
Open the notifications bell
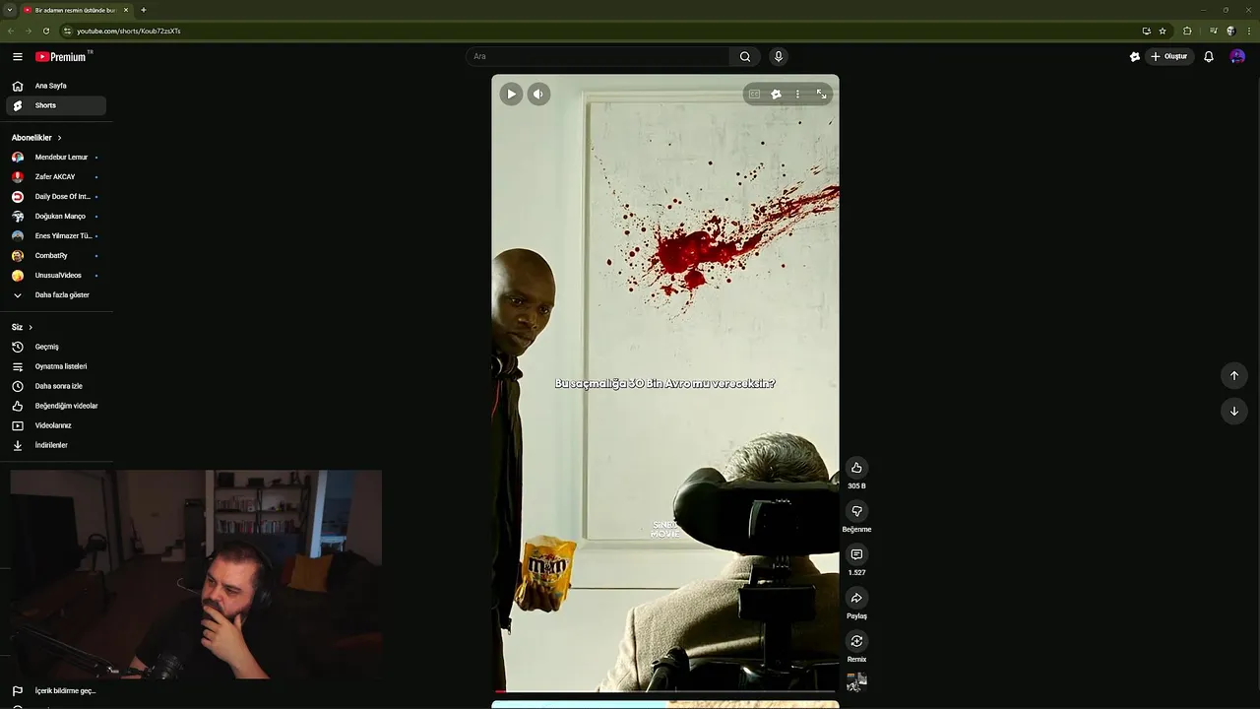(1209, 56)
